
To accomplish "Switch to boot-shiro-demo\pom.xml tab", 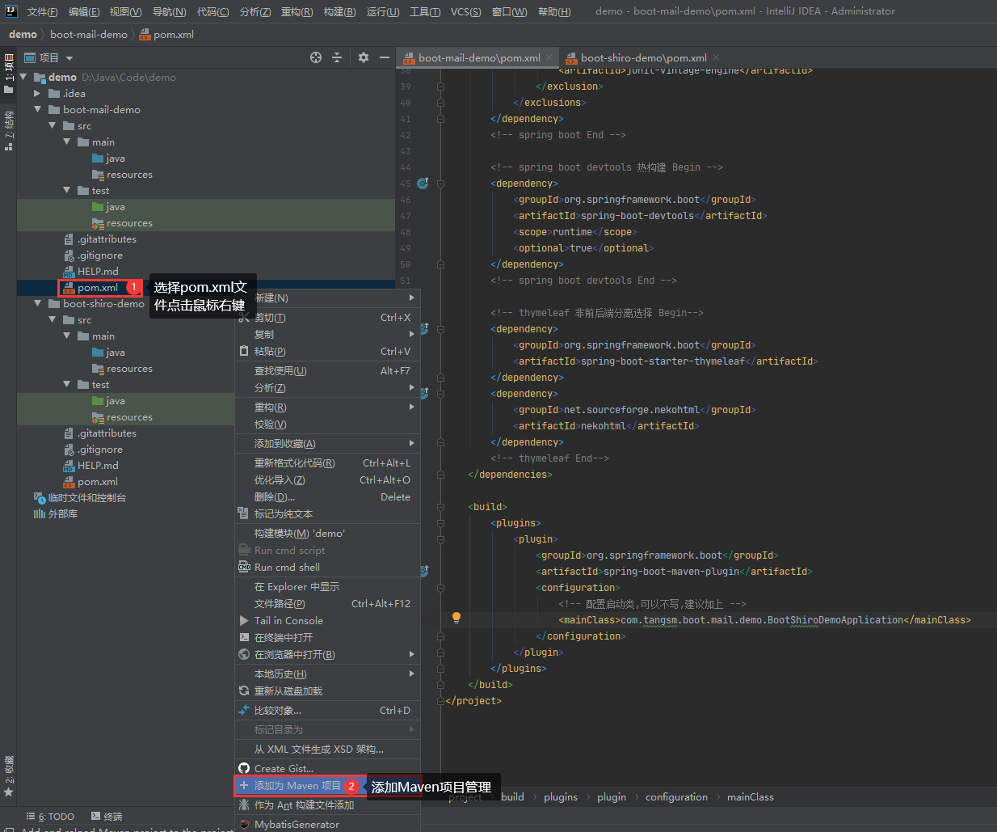I will coord(643,57).
